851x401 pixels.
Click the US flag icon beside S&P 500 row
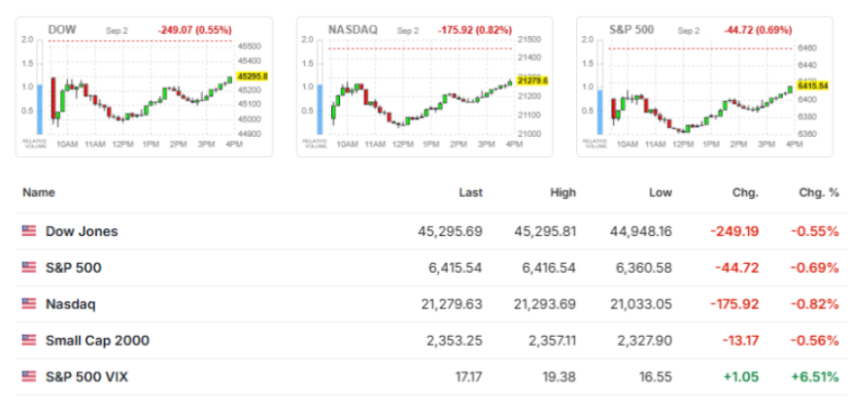coord(29,268)
